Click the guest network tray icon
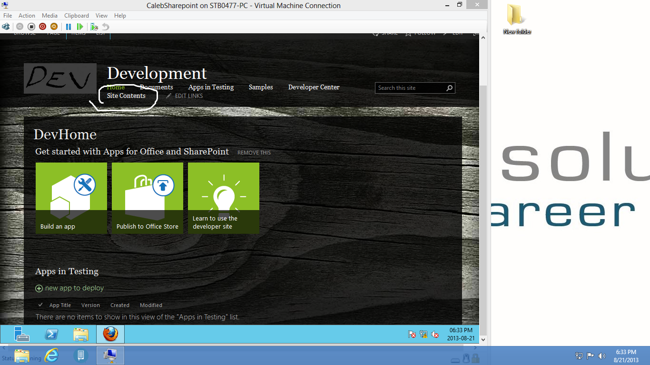The image size is (650, 365). [423, 334]
